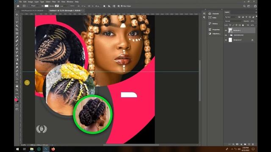
Task: Set the shape Fill color swatch
Action: pyautogui.click(x=47, y=6)
